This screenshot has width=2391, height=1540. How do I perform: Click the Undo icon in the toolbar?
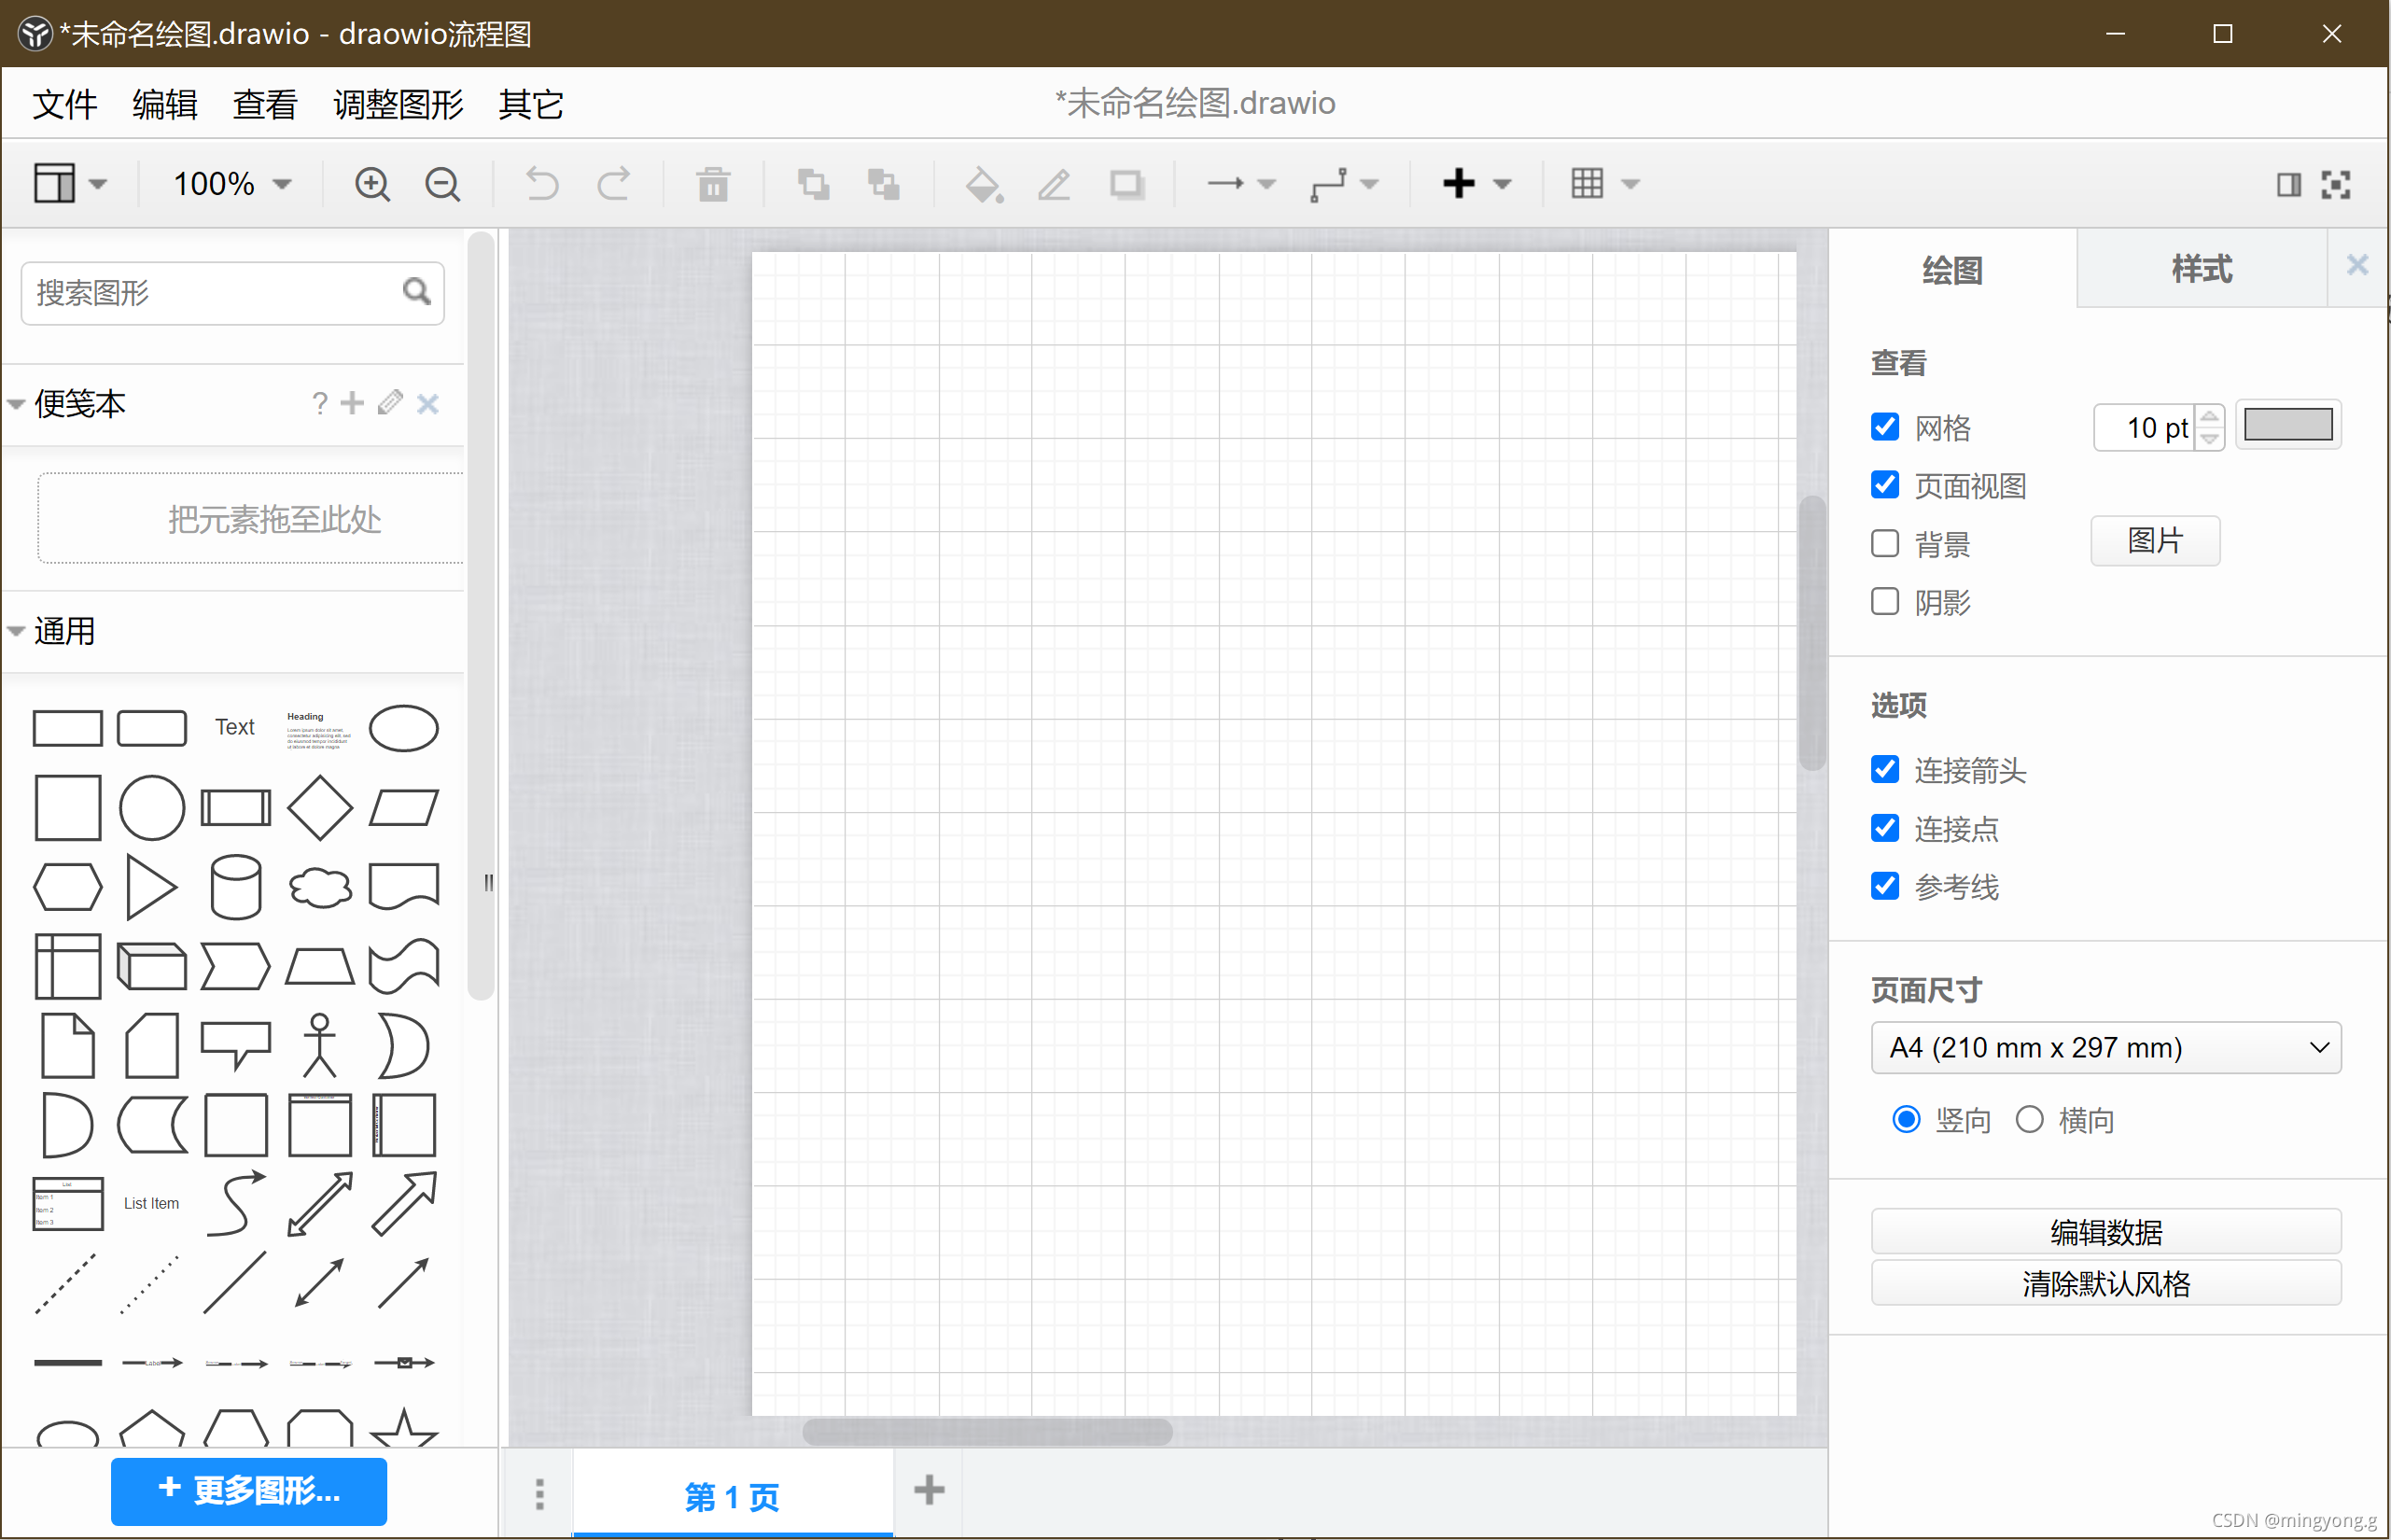[x=540, y=184]
